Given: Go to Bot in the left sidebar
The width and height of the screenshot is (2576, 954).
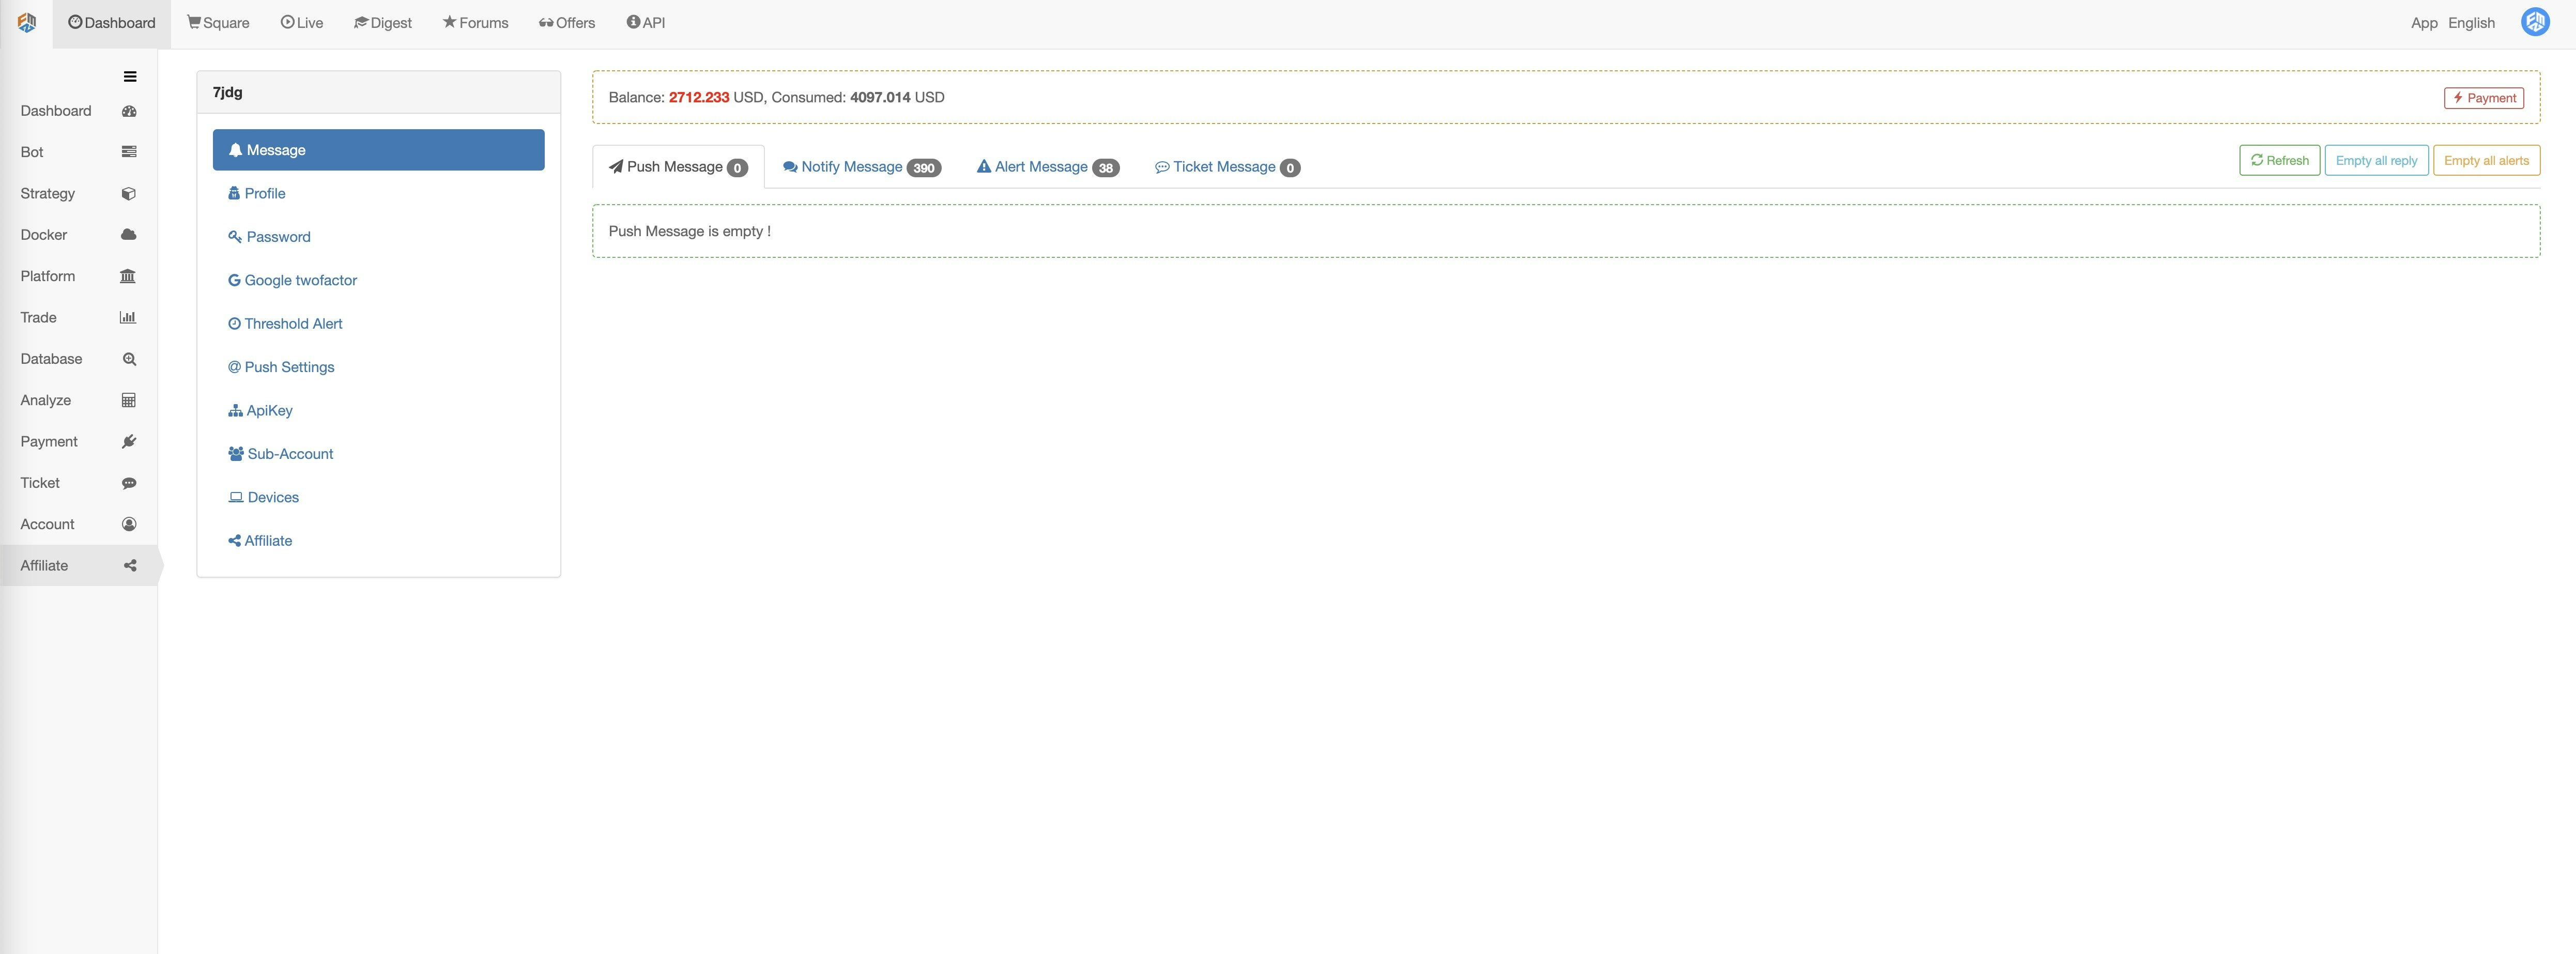Looking at the screenshot, I should pos(78,152).
